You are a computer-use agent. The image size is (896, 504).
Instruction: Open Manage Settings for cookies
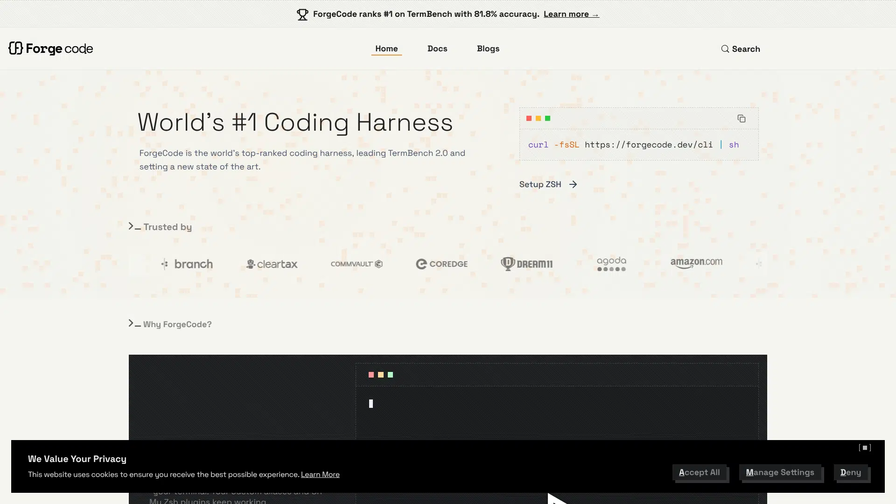pos(780,472)
